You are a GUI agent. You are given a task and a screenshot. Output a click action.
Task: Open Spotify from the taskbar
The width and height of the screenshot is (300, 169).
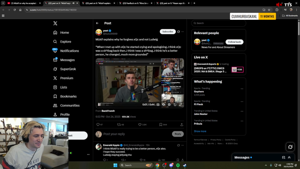(178, 165)
